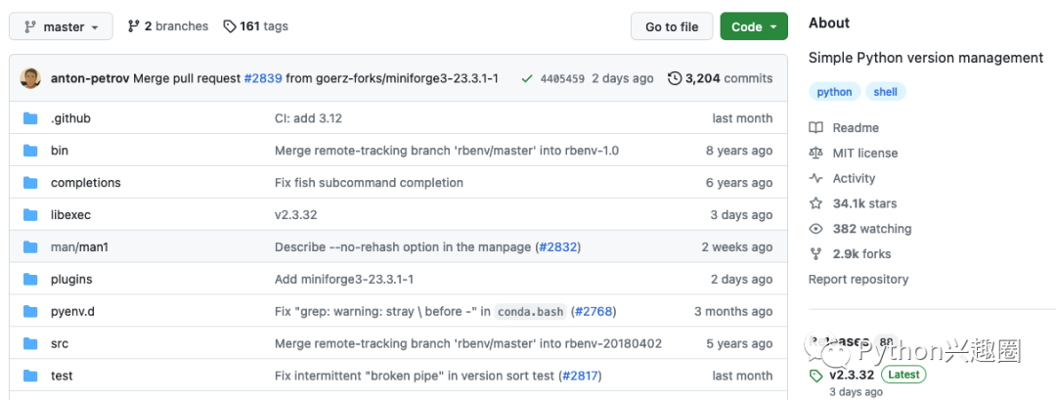Click the star icon by 34.1k stars
1056x400 pixels.
(816, 203)
